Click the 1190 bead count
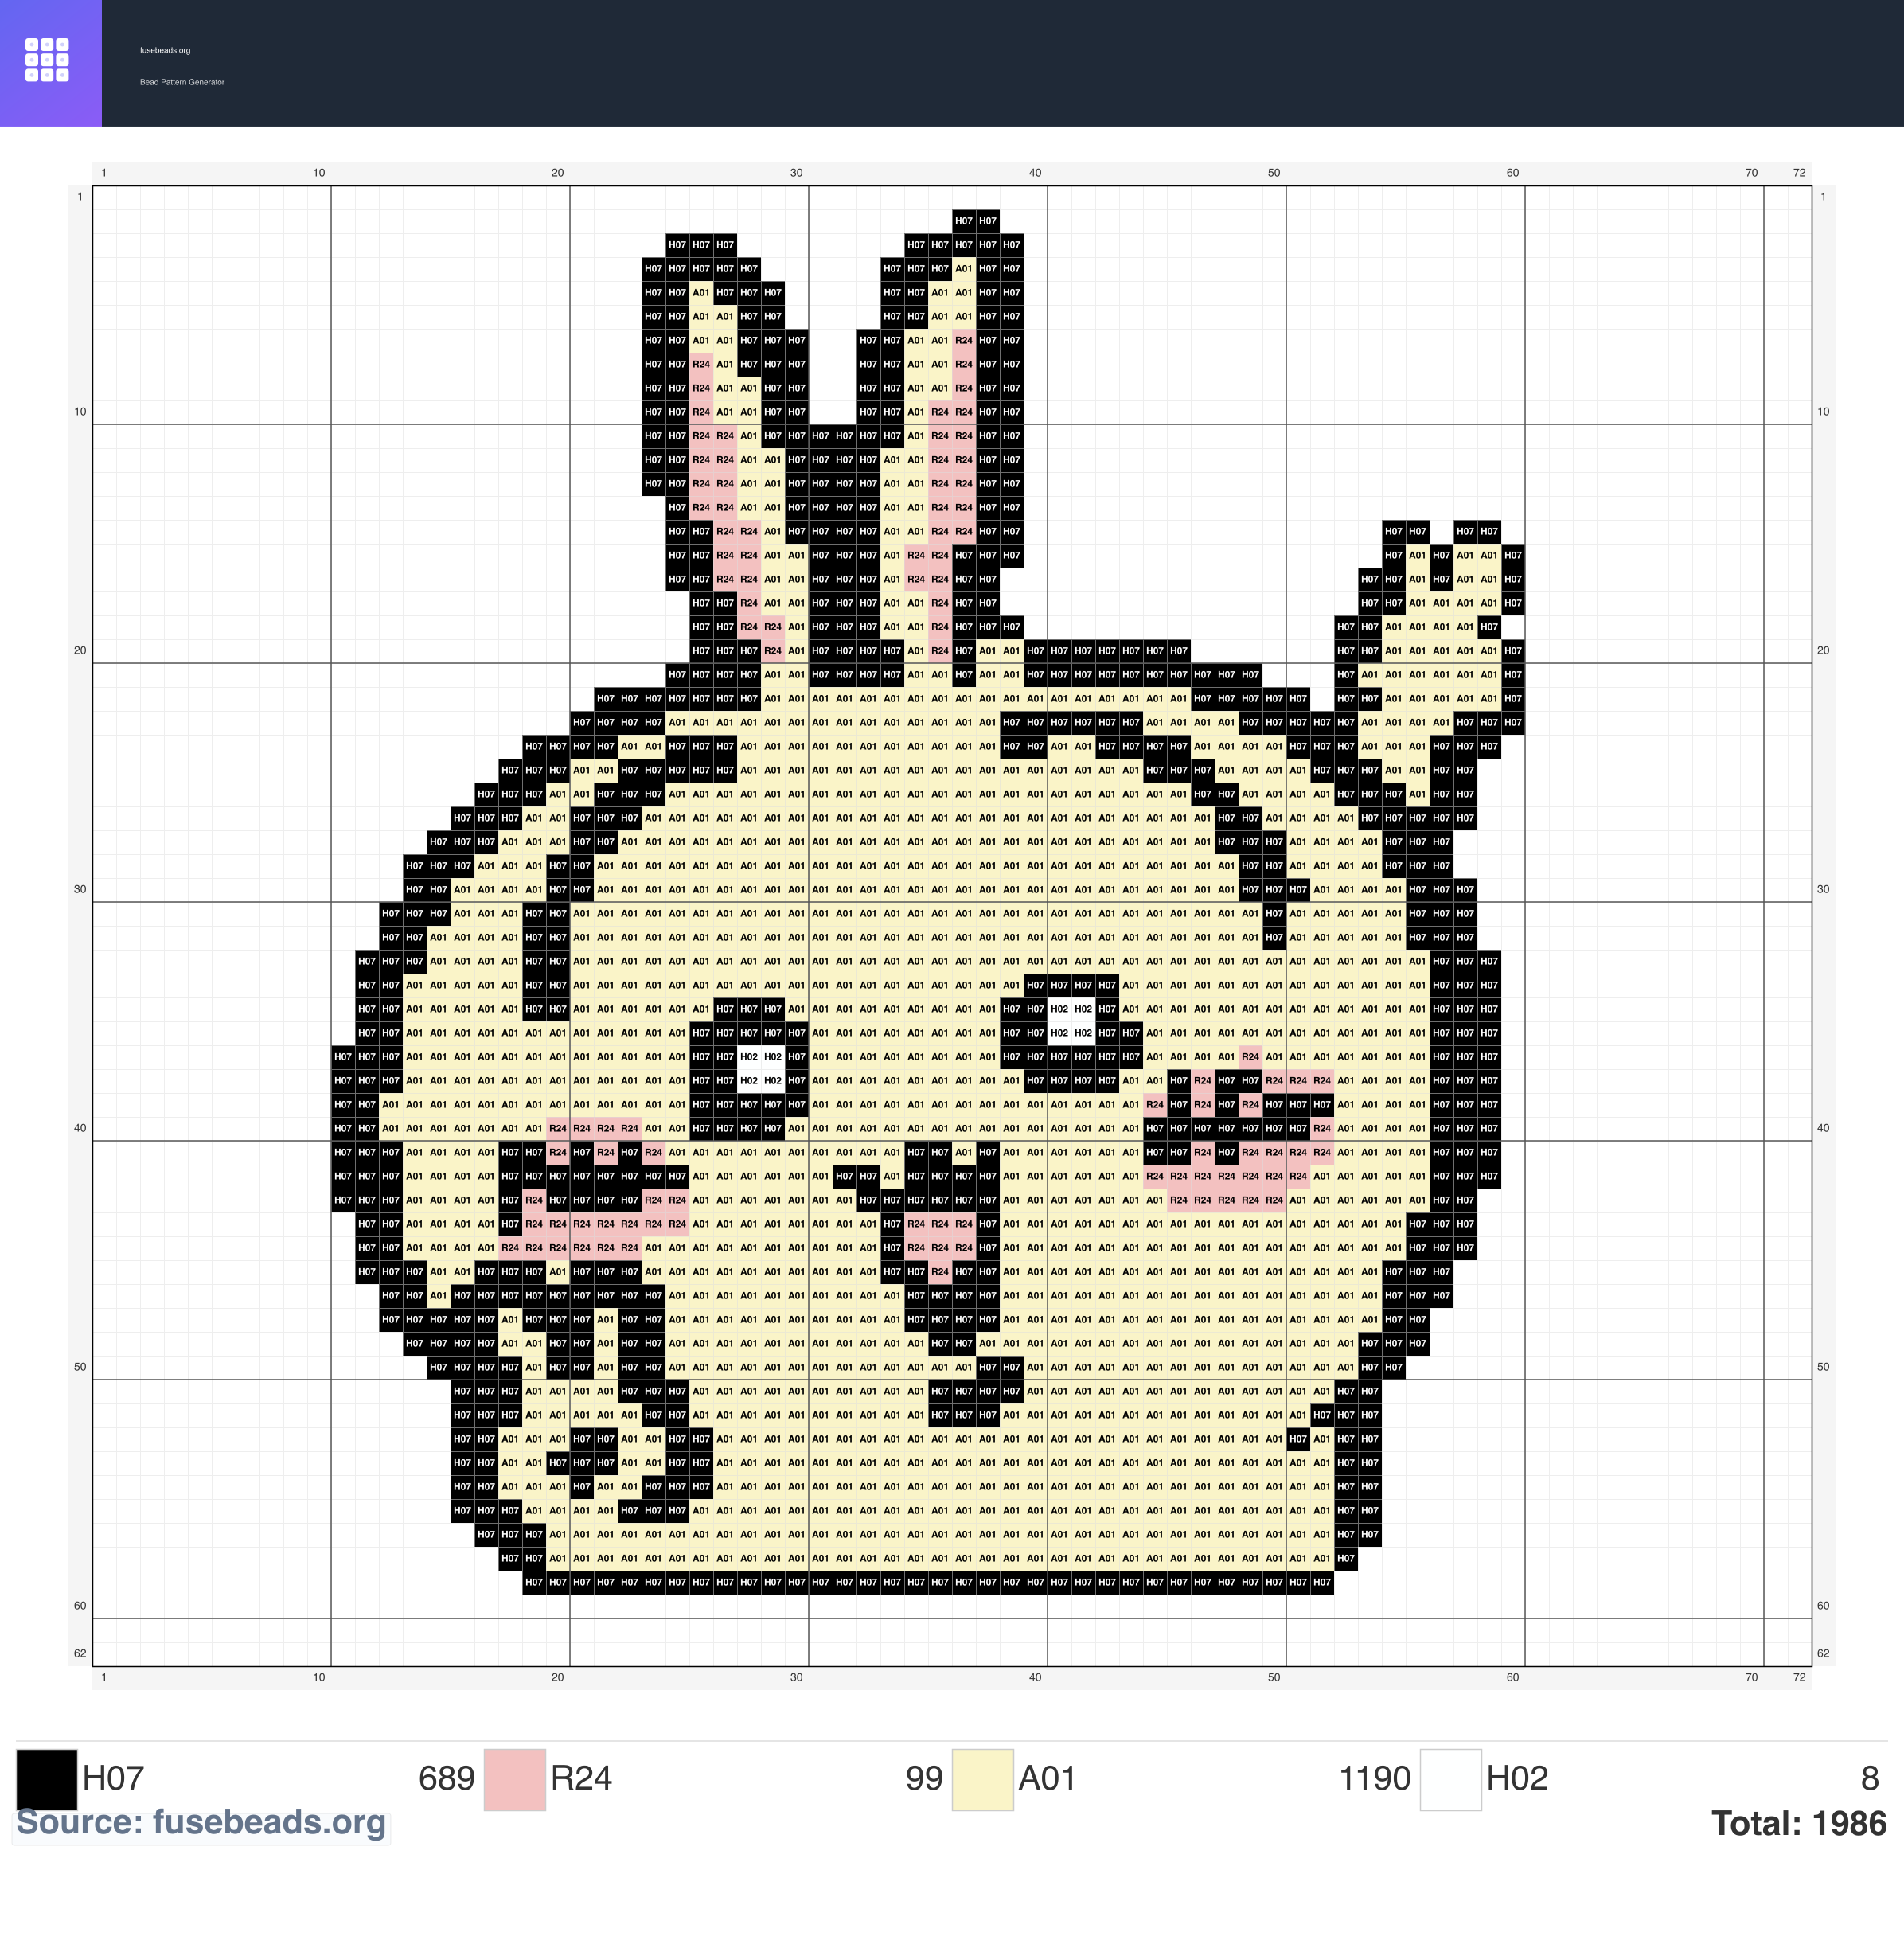 pos(1375,1778)
